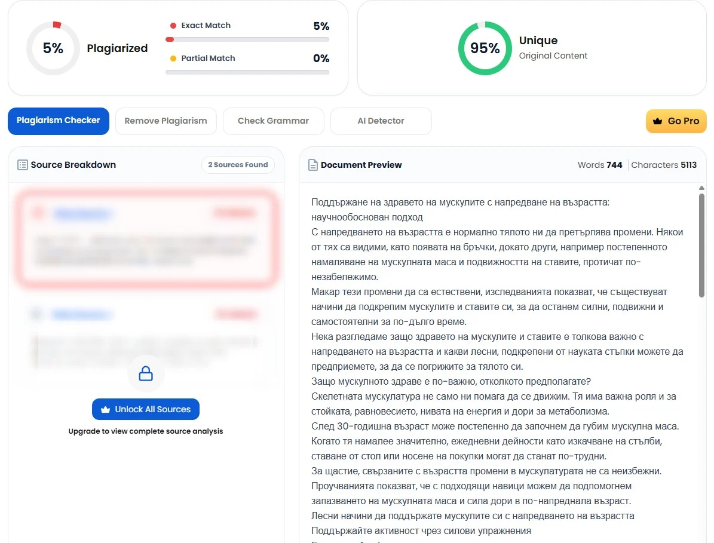Click the Partial Match progress bar
The height and width of the screenshot is (543, 714).
[247, 72]
